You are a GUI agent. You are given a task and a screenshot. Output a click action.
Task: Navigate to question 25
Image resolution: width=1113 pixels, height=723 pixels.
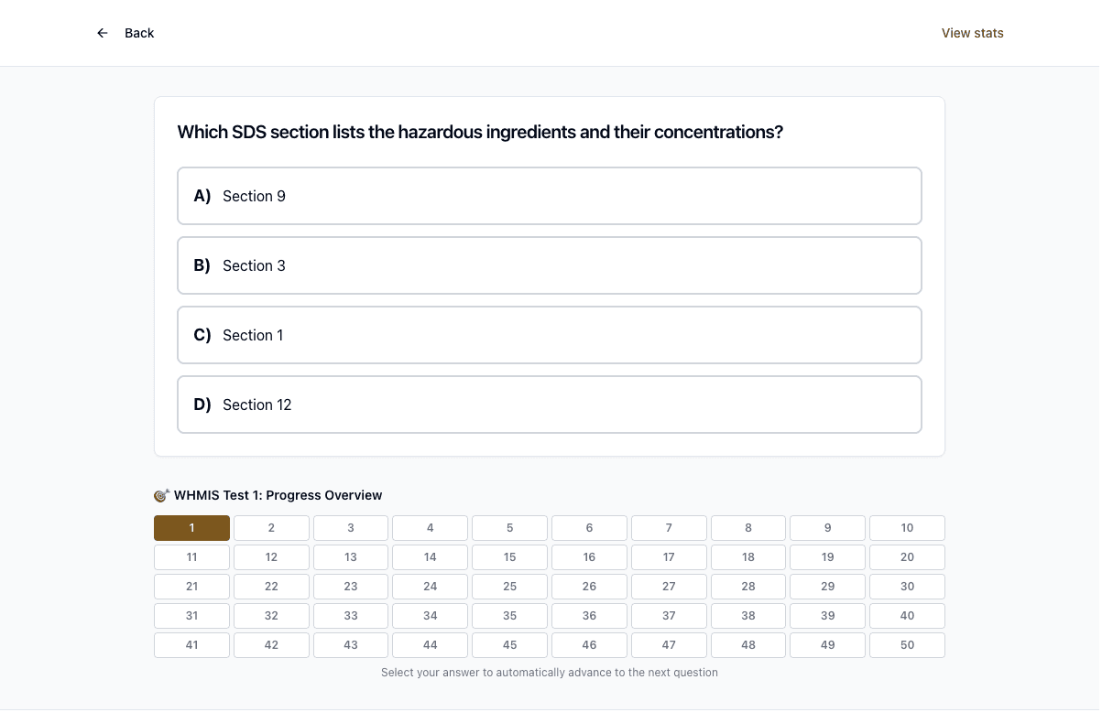coord(509,587)
